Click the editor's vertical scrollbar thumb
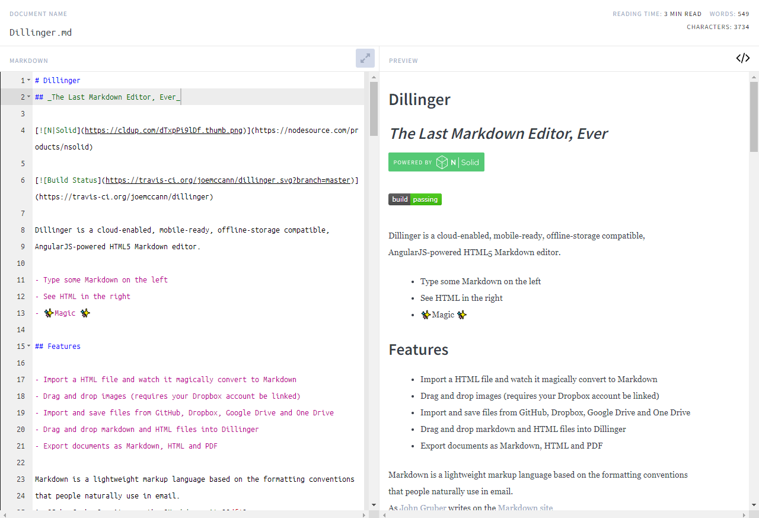The width and height of the screenshot is (759, 518). tap(374, 109)
